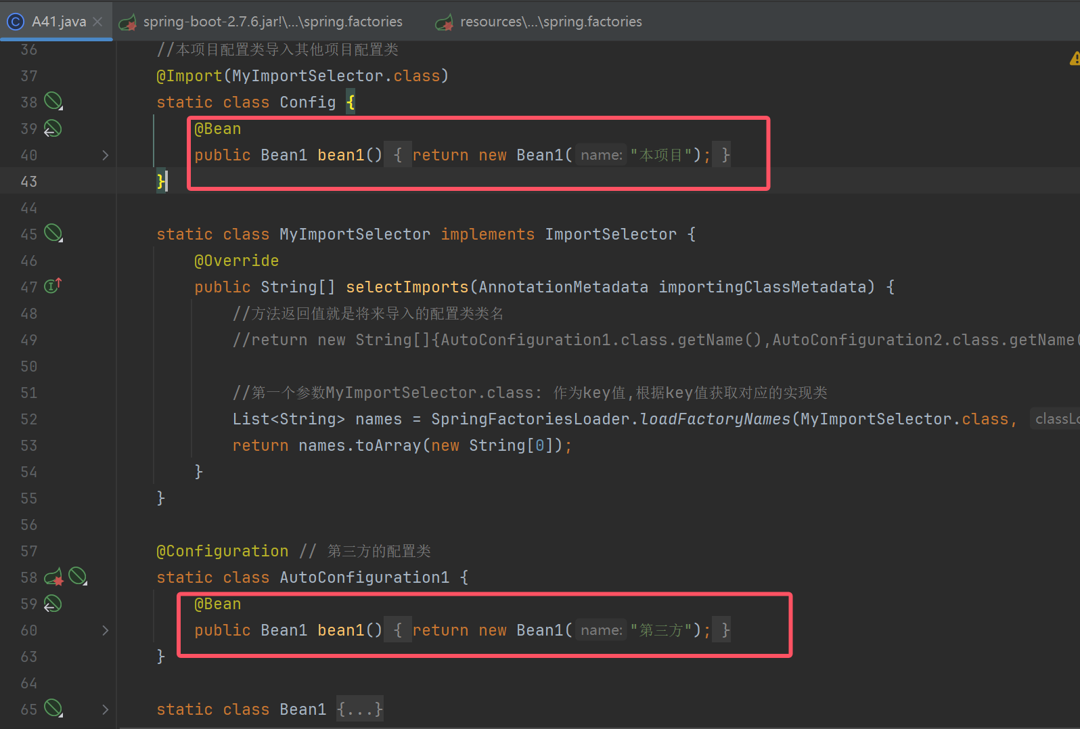The width and height of the screenshot is (1080, 729).
Task: Click spring leaf icon on resources tab
Action: tap(444, 22)
